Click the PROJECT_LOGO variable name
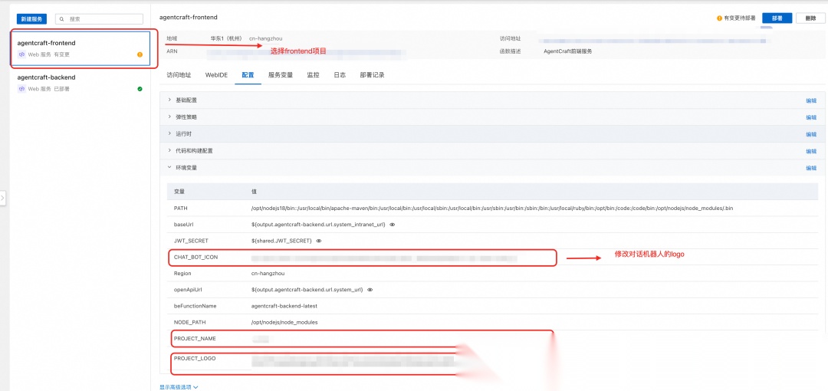 [195, 358]
